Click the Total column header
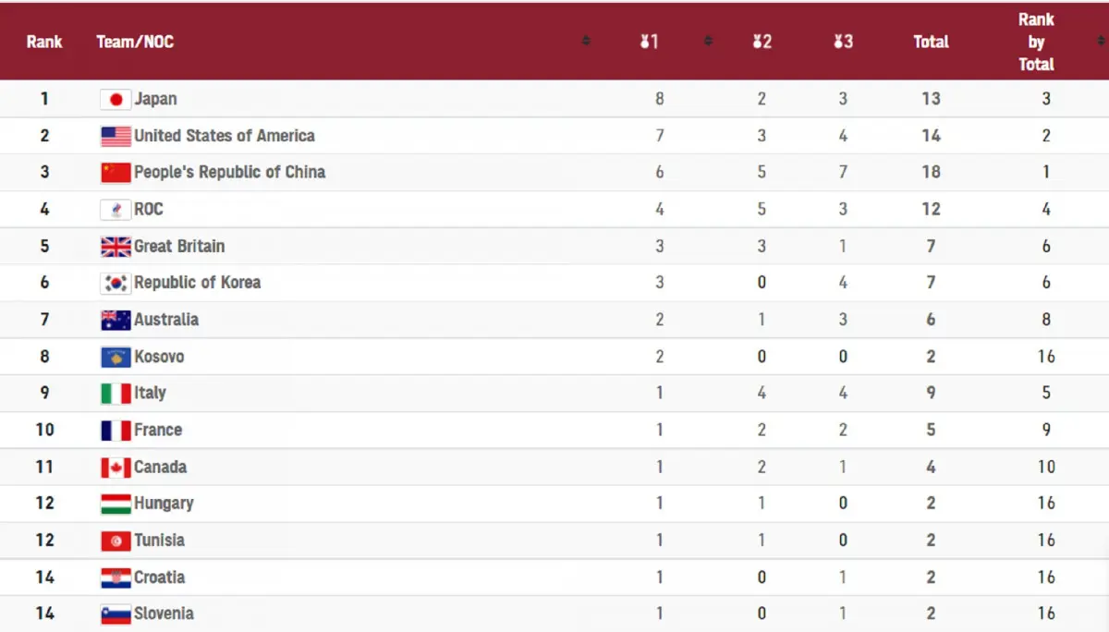The image size is (1109, 632). coord(931,42)
